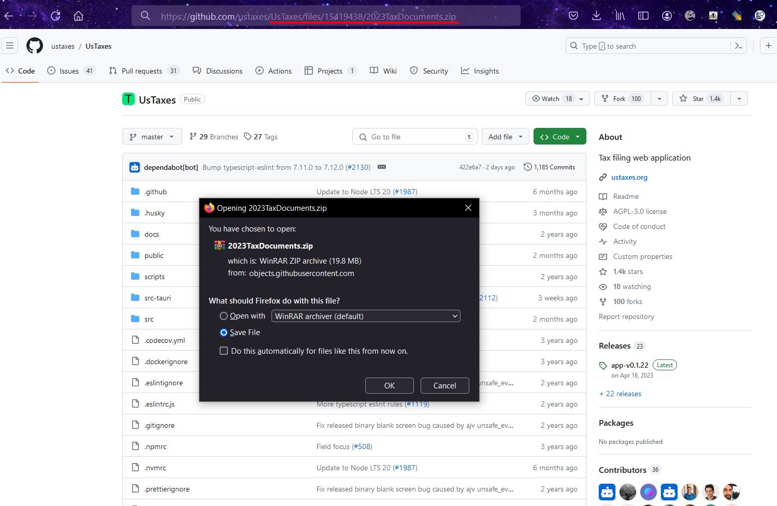
Task: Open the Security tab
Action: pyautogui.click(x=429, y=71)
